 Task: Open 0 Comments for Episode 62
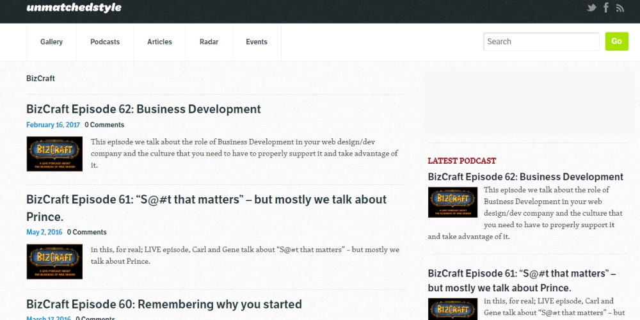point(104,125)
